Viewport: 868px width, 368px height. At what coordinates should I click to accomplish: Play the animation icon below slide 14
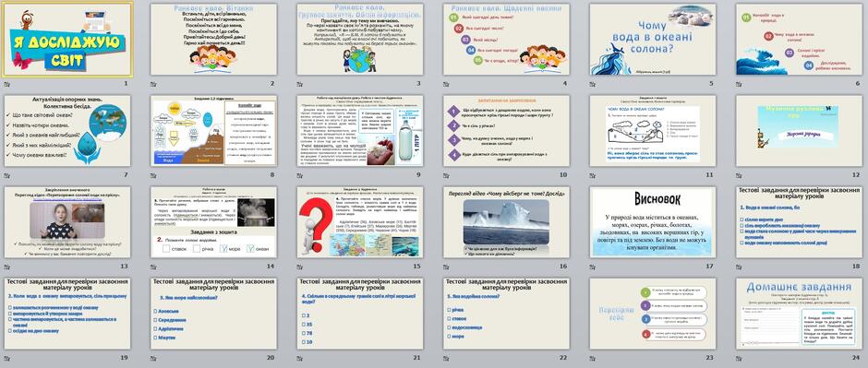(x=153, y=267)
